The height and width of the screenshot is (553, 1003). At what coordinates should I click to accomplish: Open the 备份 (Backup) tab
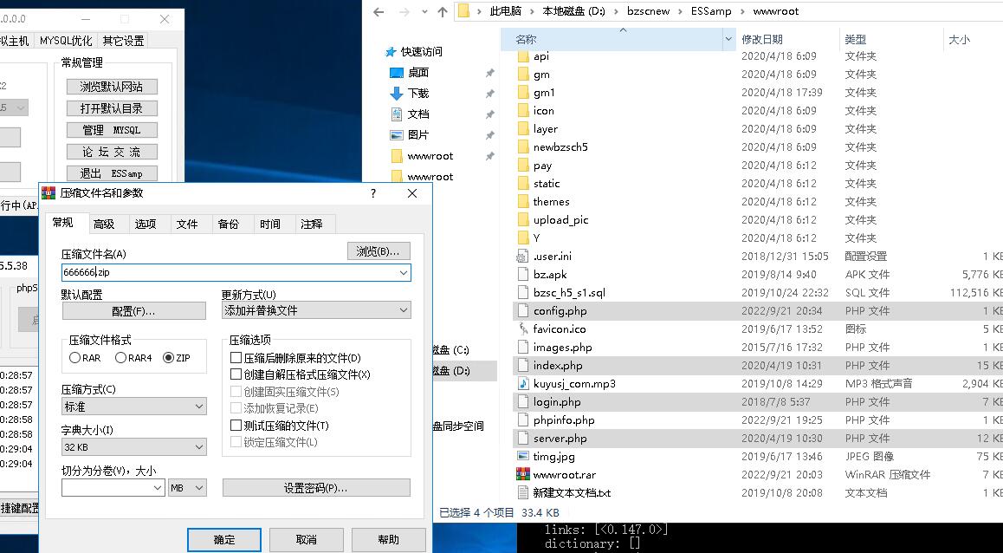(x=229, y=224)
